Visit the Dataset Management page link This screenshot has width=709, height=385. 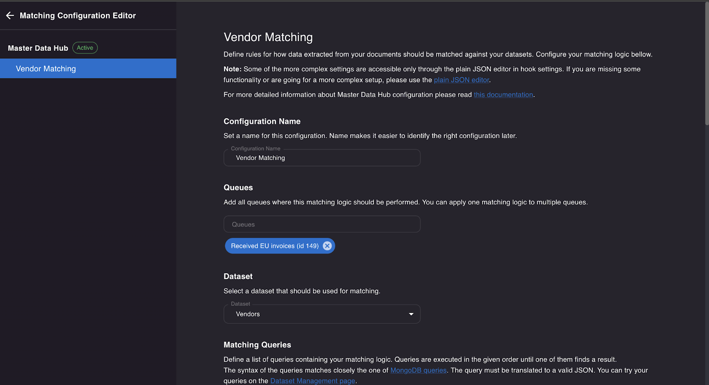point(312,381)
